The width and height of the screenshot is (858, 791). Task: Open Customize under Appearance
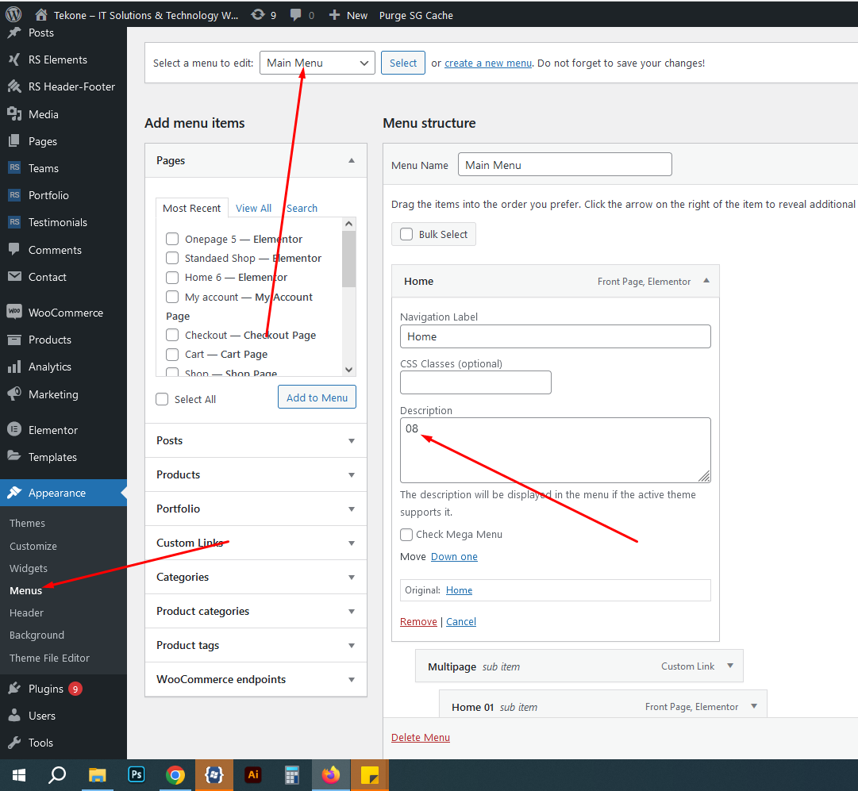[33, 546]
